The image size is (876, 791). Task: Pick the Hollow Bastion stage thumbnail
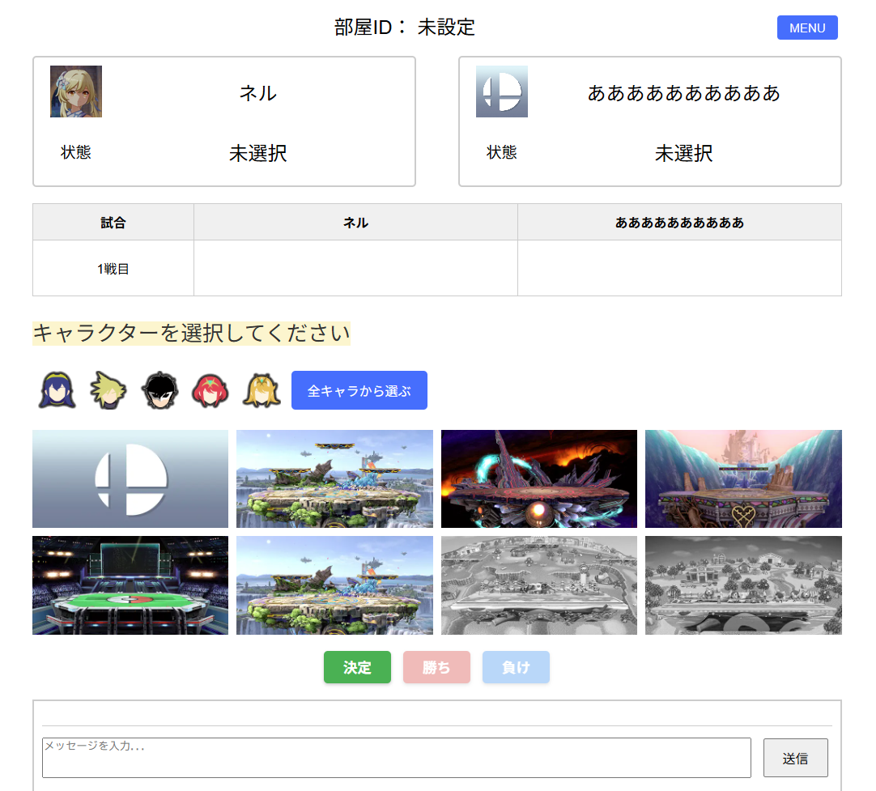743,478
